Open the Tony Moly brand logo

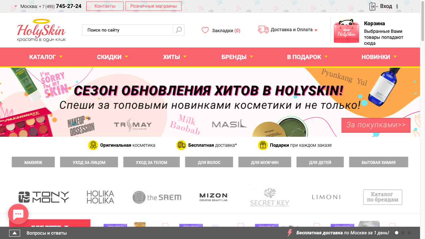pyautogui.click(x=44, y=197)
